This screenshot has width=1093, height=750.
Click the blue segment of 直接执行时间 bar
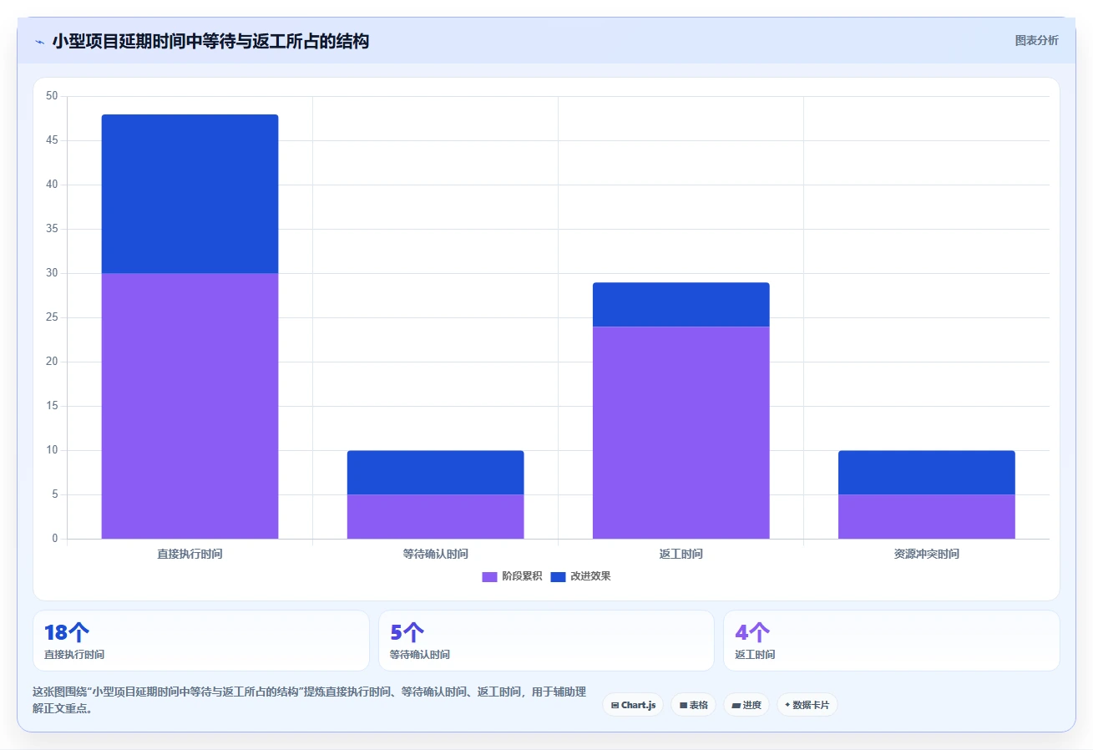(190, 194)
